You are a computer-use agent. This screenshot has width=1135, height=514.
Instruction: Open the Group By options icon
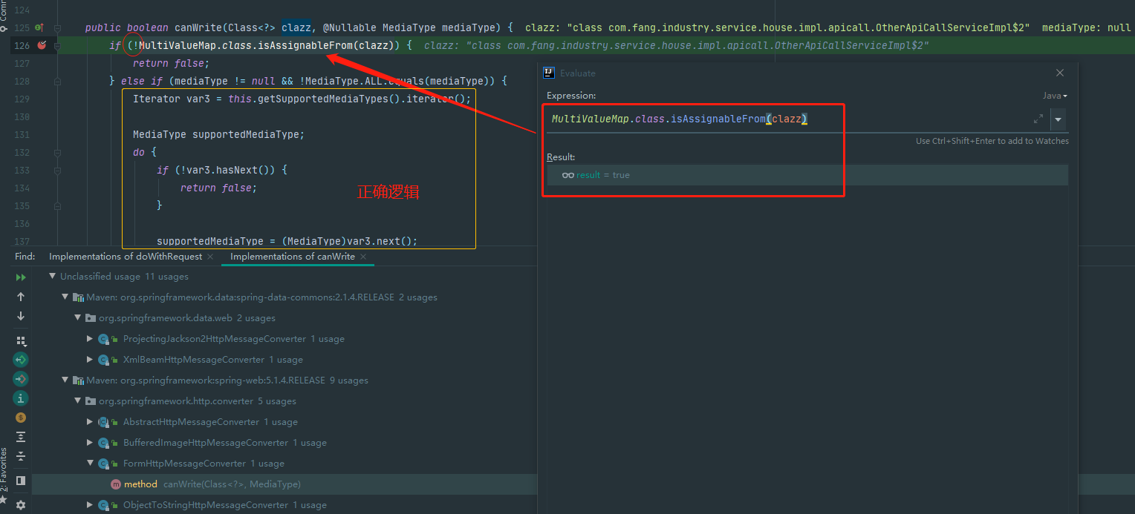(x=21, y=340)
